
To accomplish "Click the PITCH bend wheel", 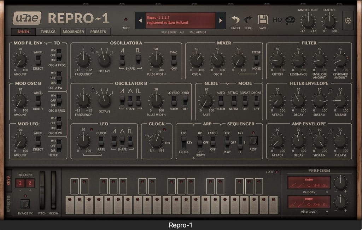I will click(42, 190).
